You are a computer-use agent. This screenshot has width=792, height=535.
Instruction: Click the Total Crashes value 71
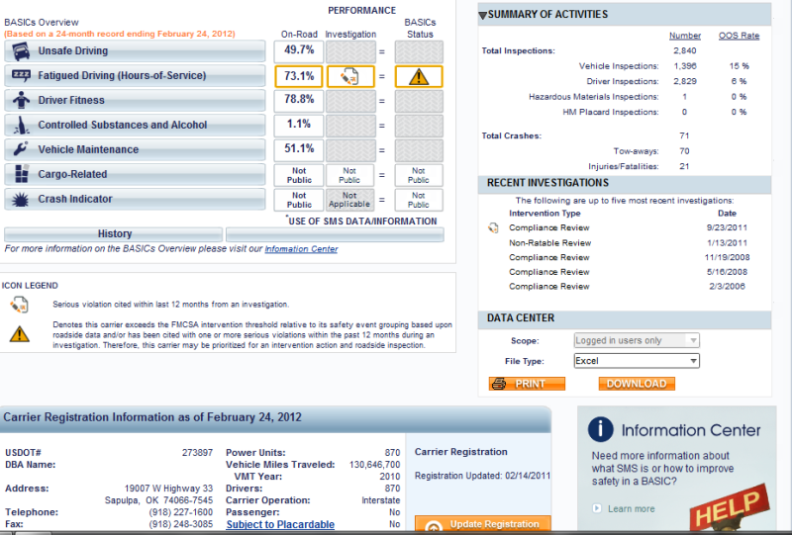click(684, 135)
